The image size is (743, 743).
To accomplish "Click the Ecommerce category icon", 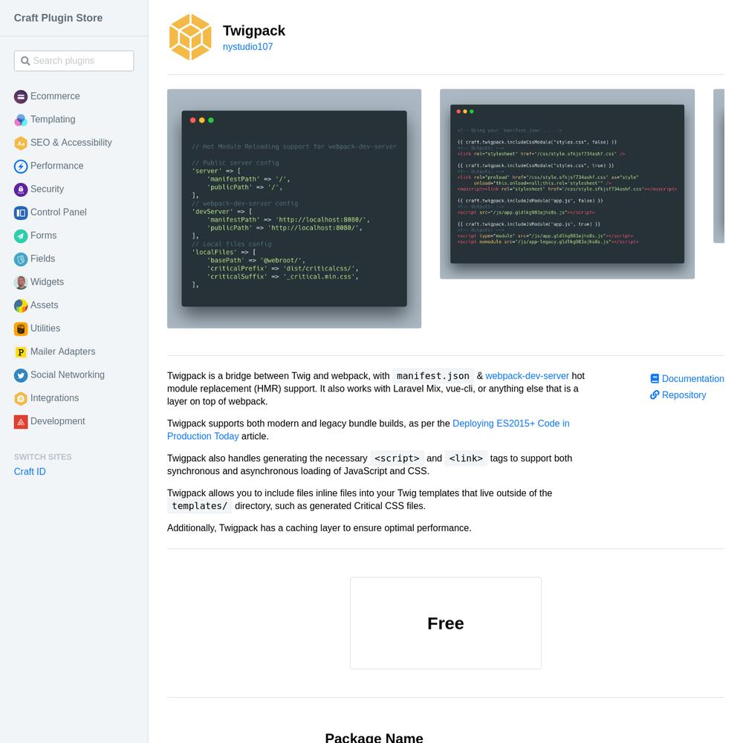I will click(x=21, y=97).
